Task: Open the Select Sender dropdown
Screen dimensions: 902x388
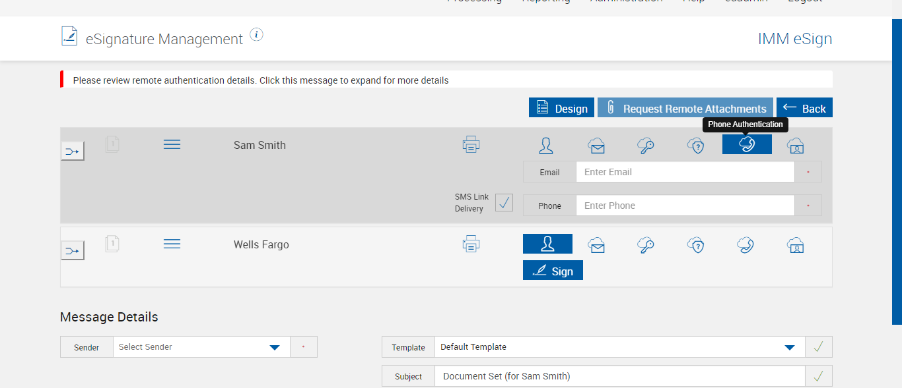Action: pyautogui.click(x=201, y=347)
